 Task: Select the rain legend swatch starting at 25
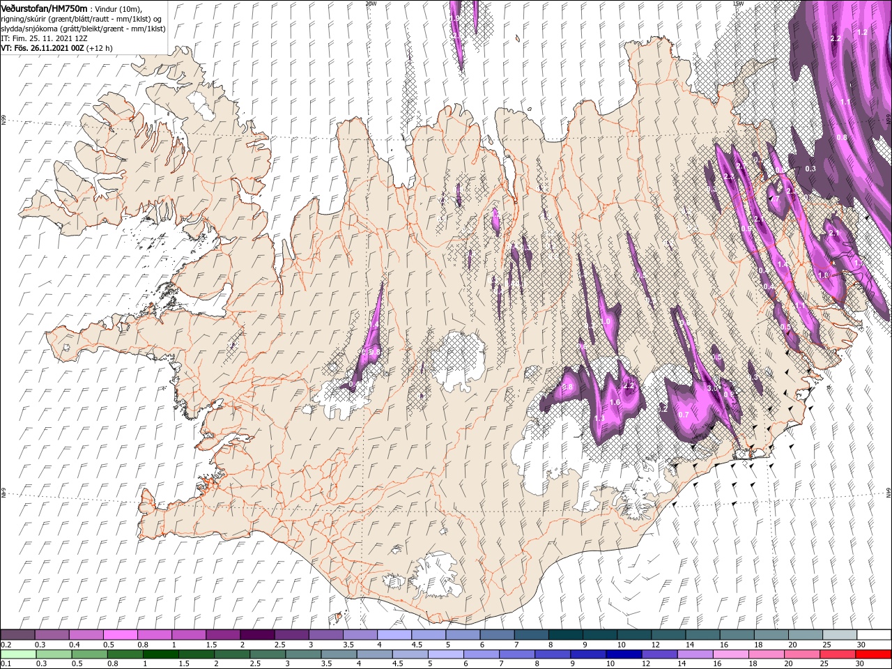(x=837, y=654)
